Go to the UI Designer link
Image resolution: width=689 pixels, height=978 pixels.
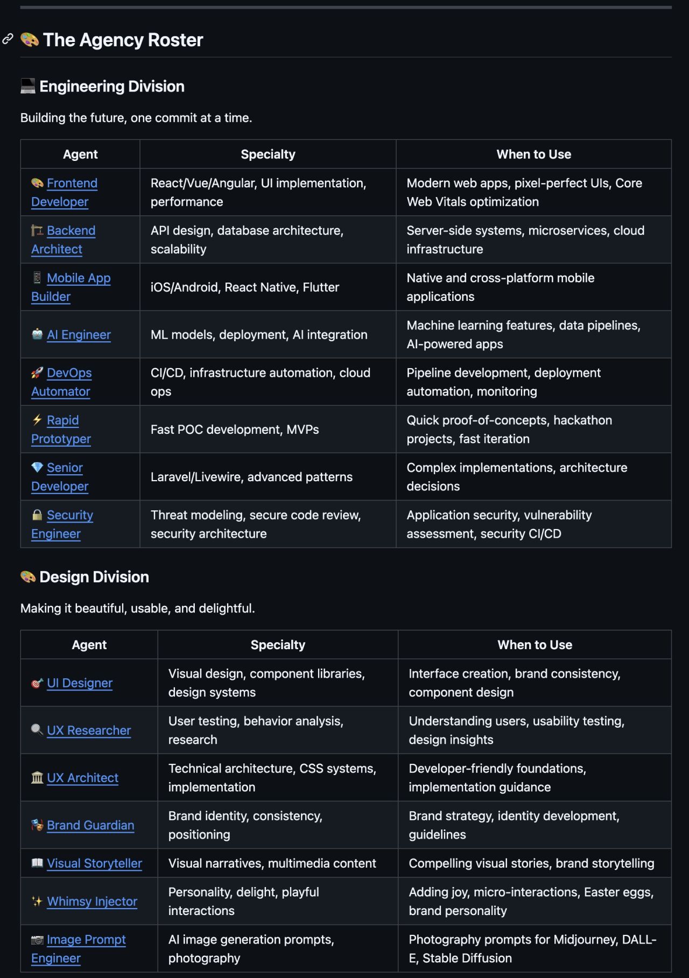(80, 683)
